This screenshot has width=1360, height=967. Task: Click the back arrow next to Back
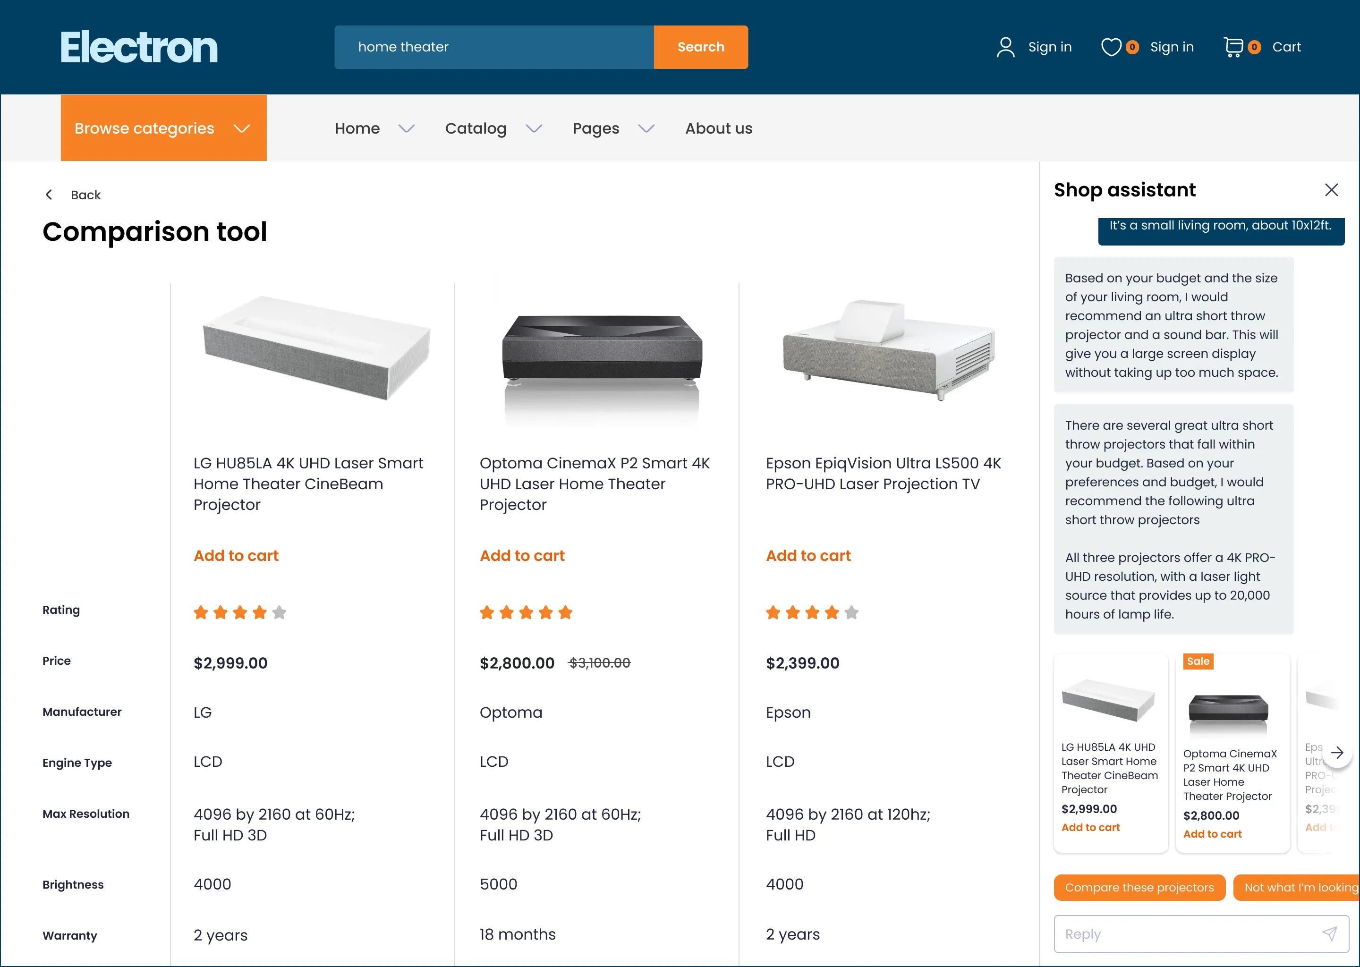click(x=49, y=194)
